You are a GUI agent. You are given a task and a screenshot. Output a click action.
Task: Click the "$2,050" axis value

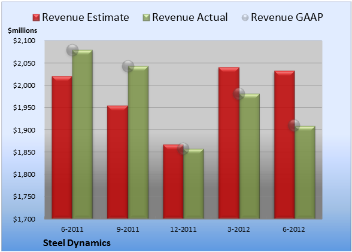24,63
